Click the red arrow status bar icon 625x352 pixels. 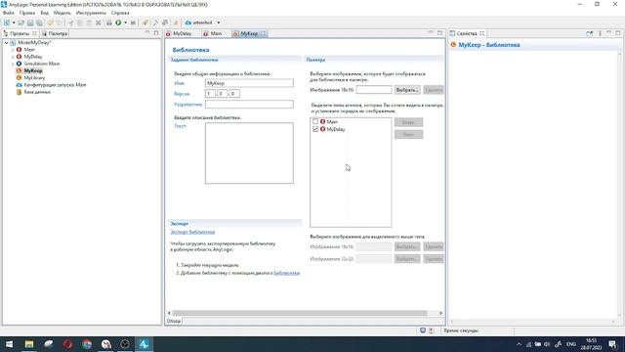432,330
